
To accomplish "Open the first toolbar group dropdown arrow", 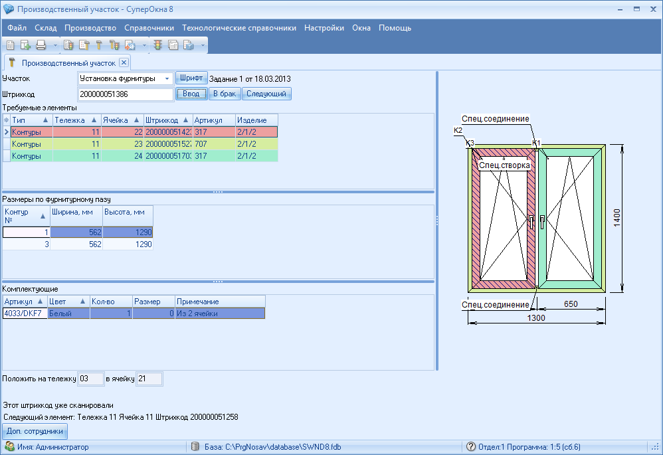I will pos(55,45).
